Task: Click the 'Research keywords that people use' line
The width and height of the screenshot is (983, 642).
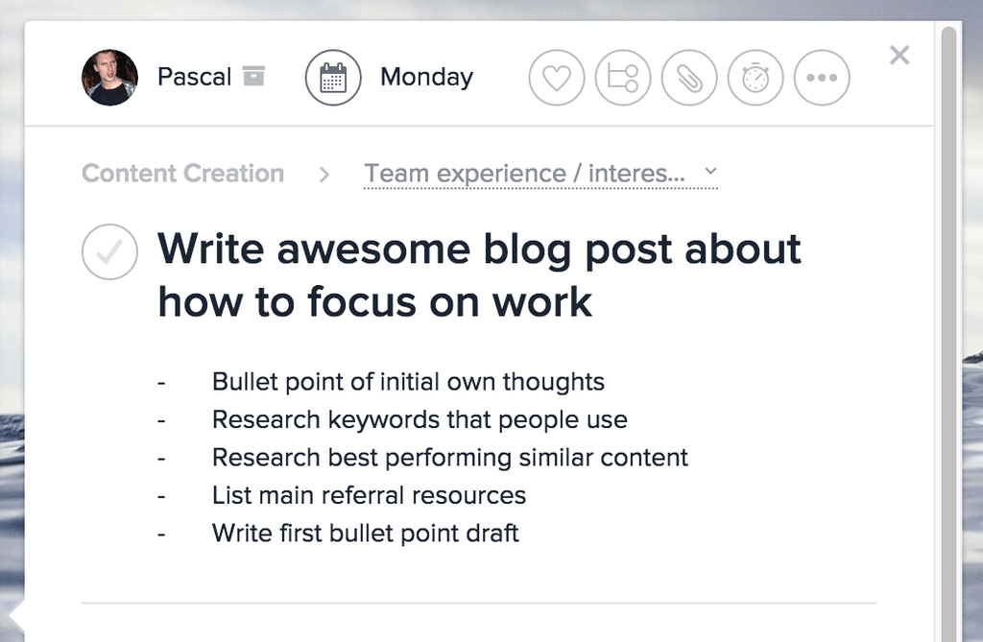Action: click(x=420, y=420)
